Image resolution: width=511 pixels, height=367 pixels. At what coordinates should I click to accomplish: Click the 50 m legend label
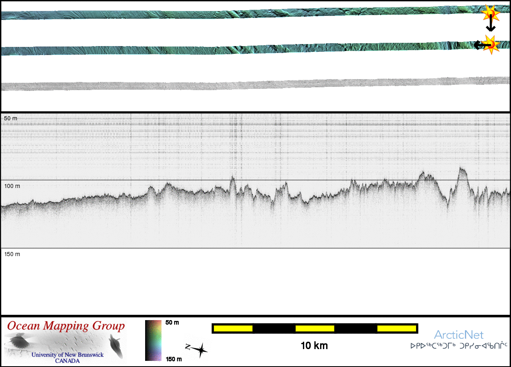[x=172, y=323]
